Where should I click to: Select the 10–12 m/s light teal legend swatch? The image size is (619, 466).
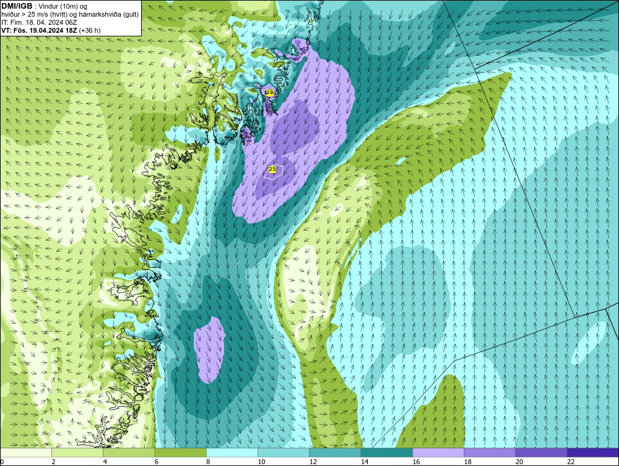pos(284,452)
